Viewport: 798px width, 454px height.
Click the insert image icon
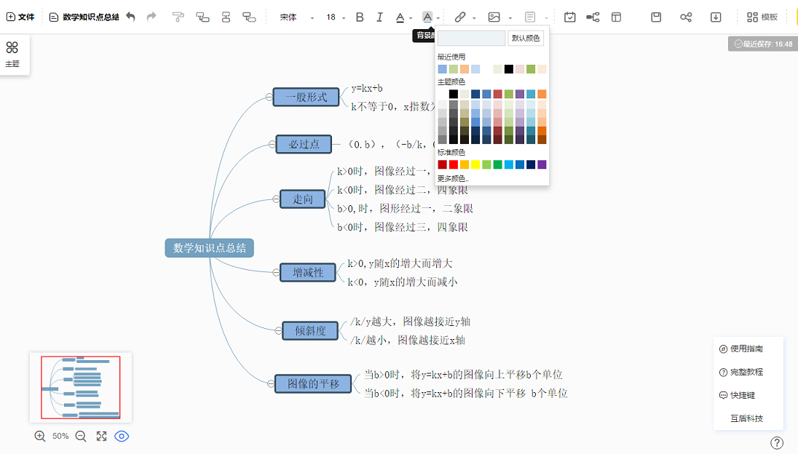pyautogui.click(x=494, y=17)
